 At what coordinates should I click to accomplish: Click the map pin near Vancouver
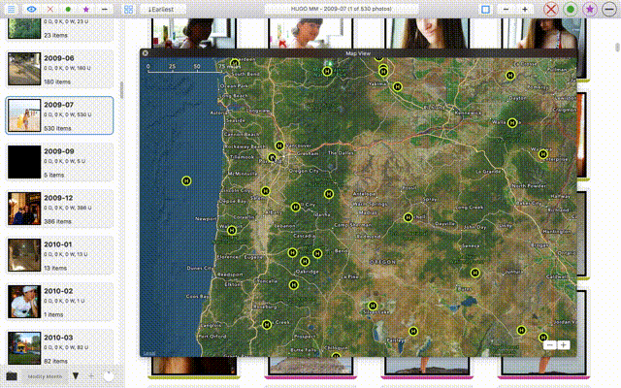[279, 145]
